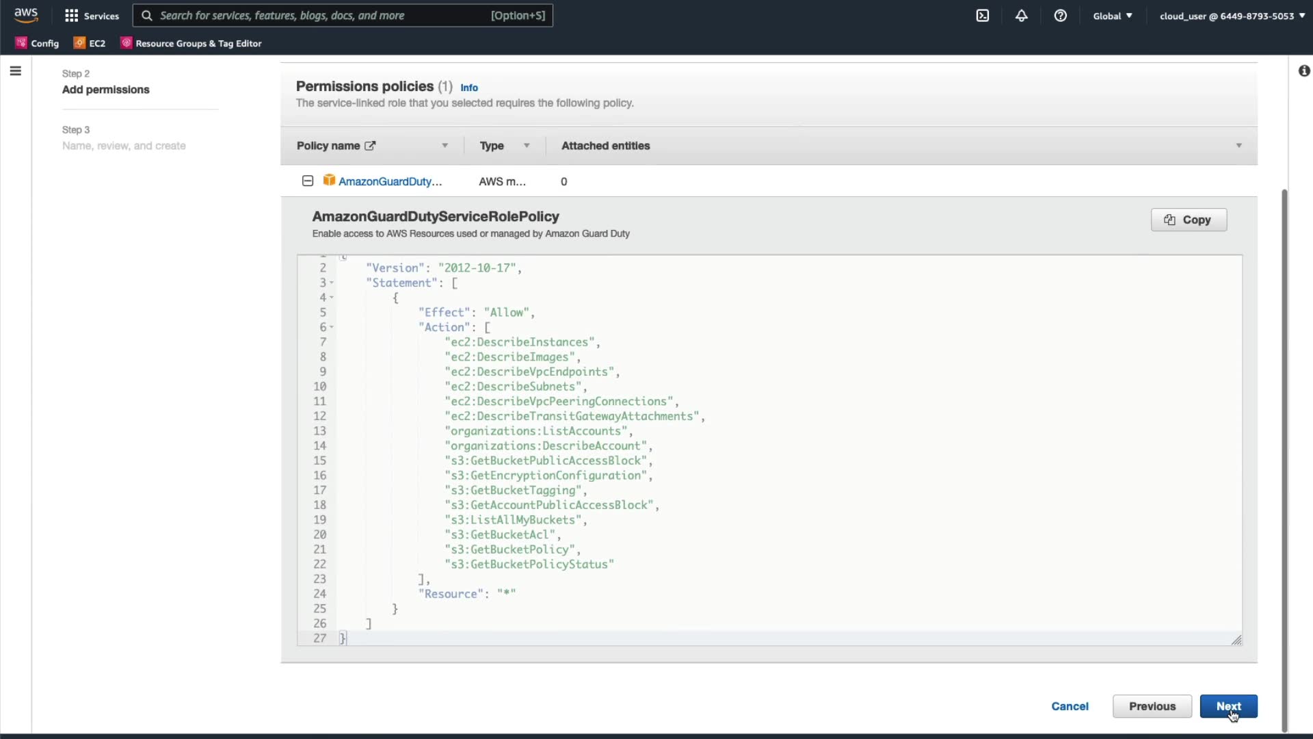Fold the Statement block at line 3
1313x739 pixels.
(x=332, y=283)
